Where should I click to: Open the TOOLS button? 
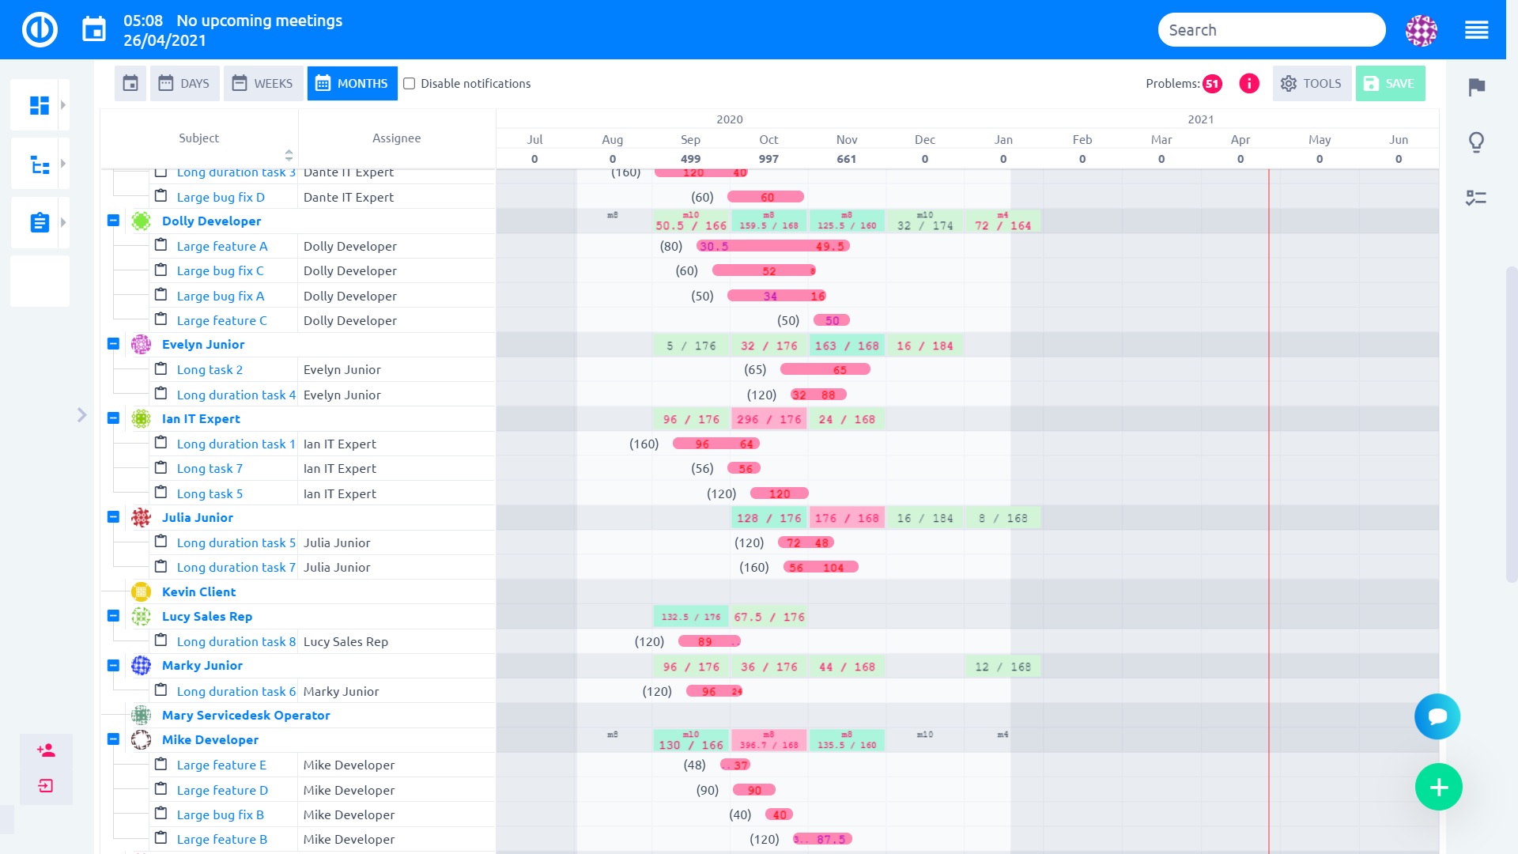click(x=1311, y=83)
